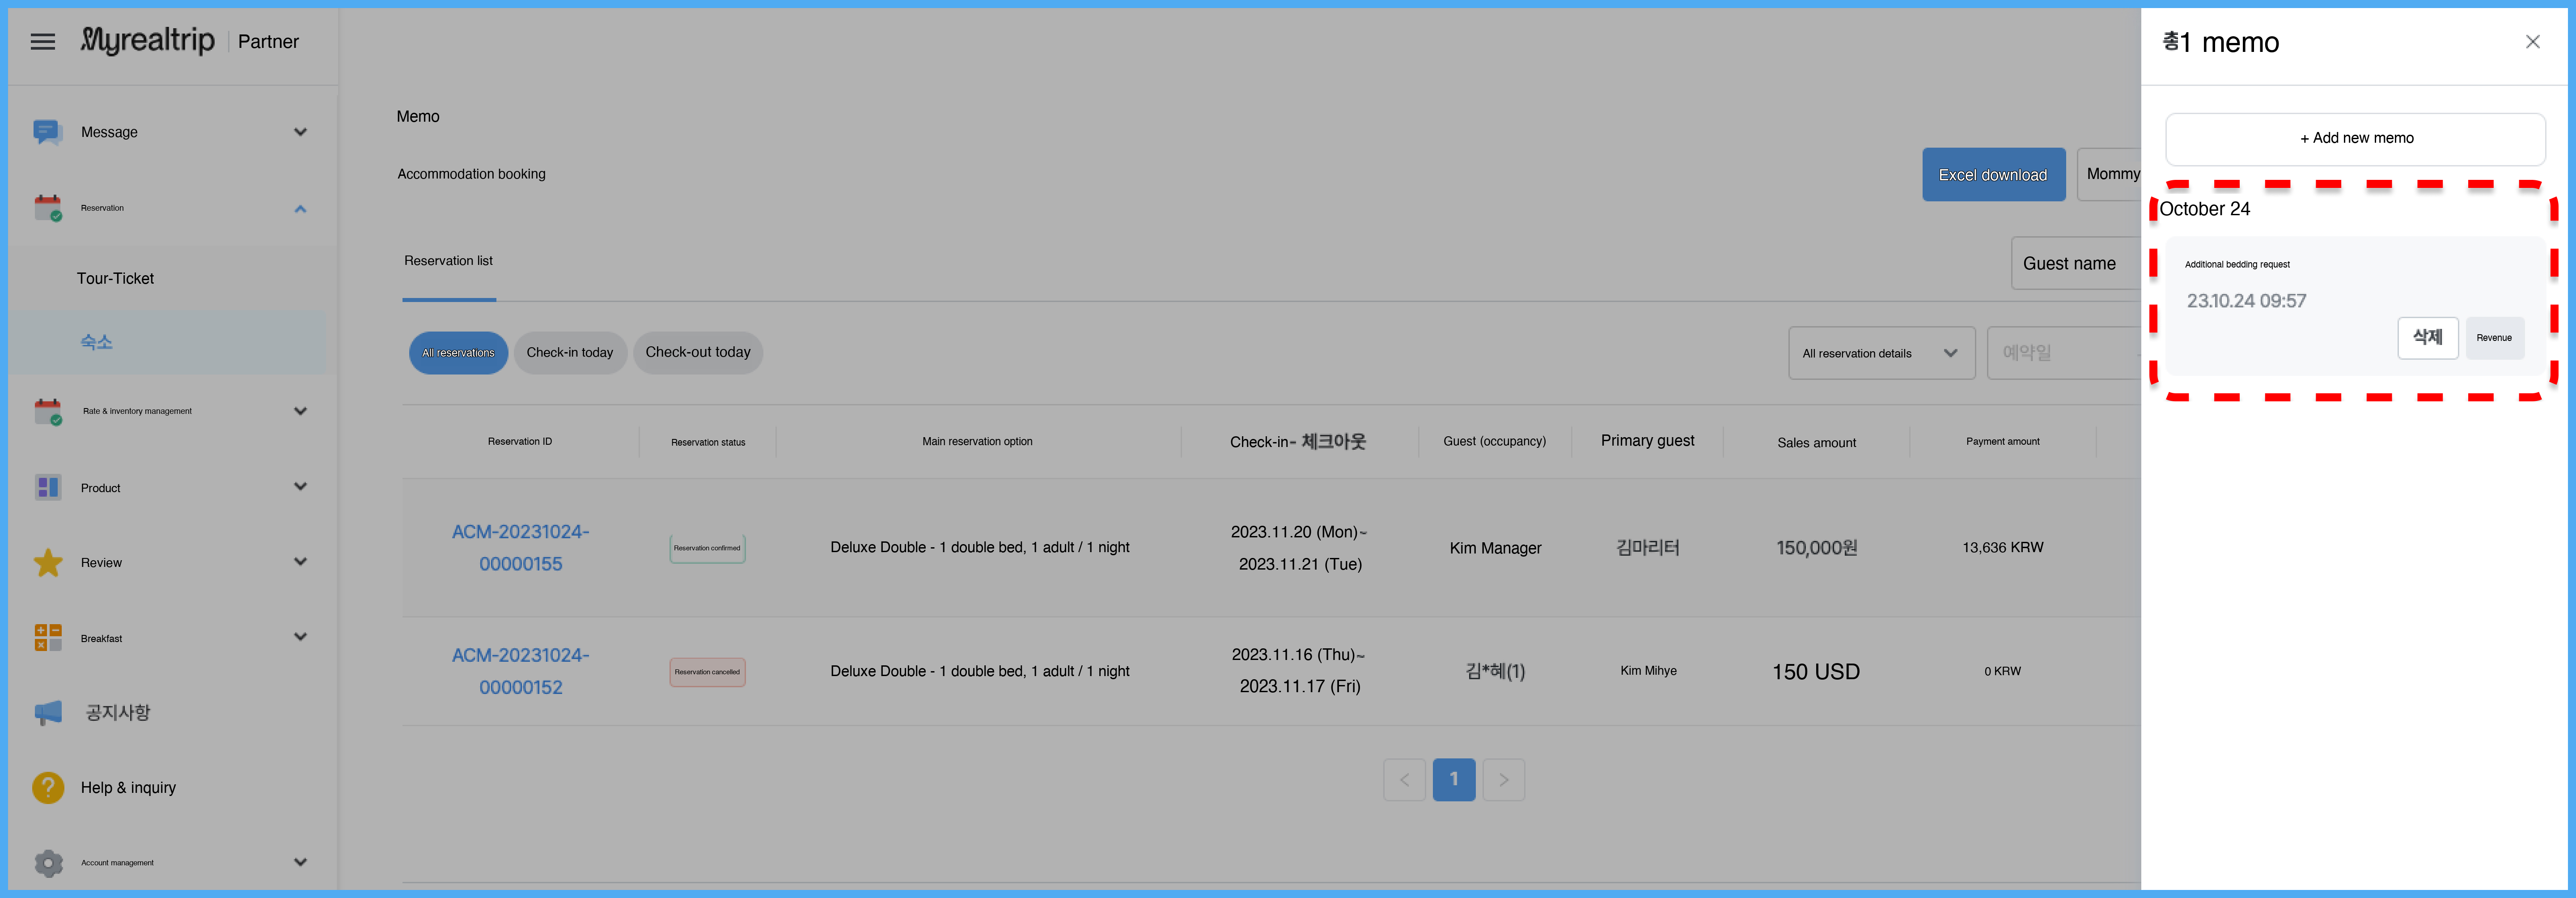Image resolution: width=2576 pixels, height=898 pixels.
Task: Click the Rate & inventory calendar icon
Action: [x=47, y=411]
